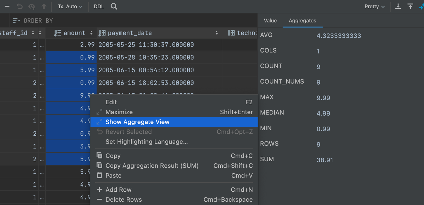
Task: Click the DDL button
Action: tap(99, 7)
